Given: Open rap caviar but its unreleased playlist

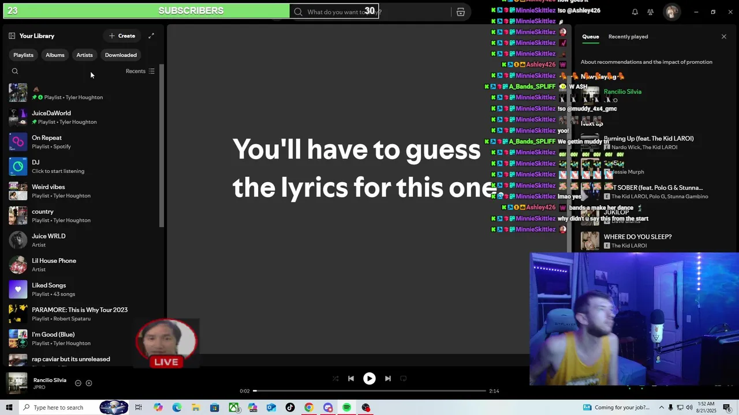Looking at the screenshot, I should coord(83,360).
